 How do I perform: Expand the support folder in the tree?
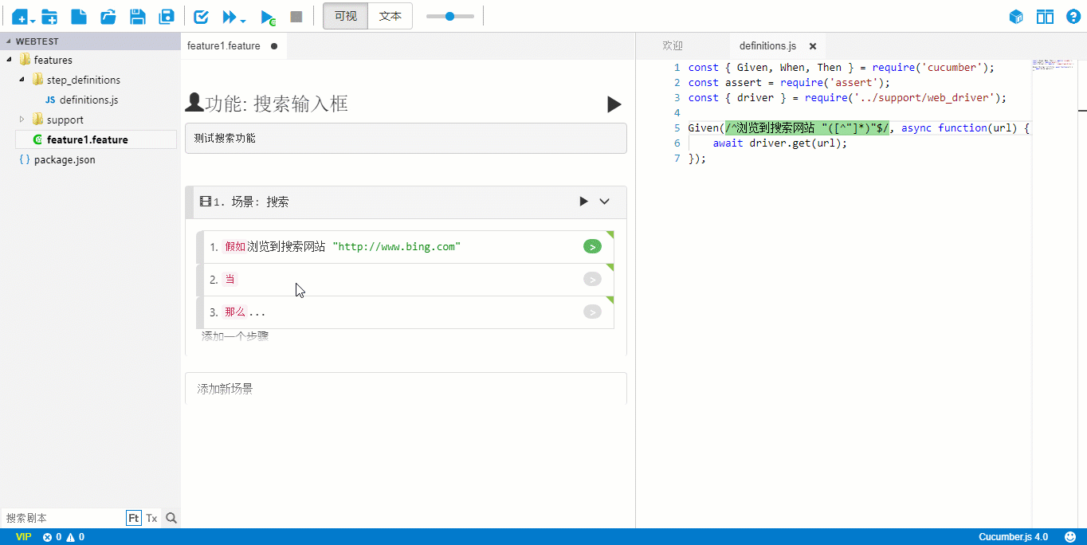(x=22, y=120)
